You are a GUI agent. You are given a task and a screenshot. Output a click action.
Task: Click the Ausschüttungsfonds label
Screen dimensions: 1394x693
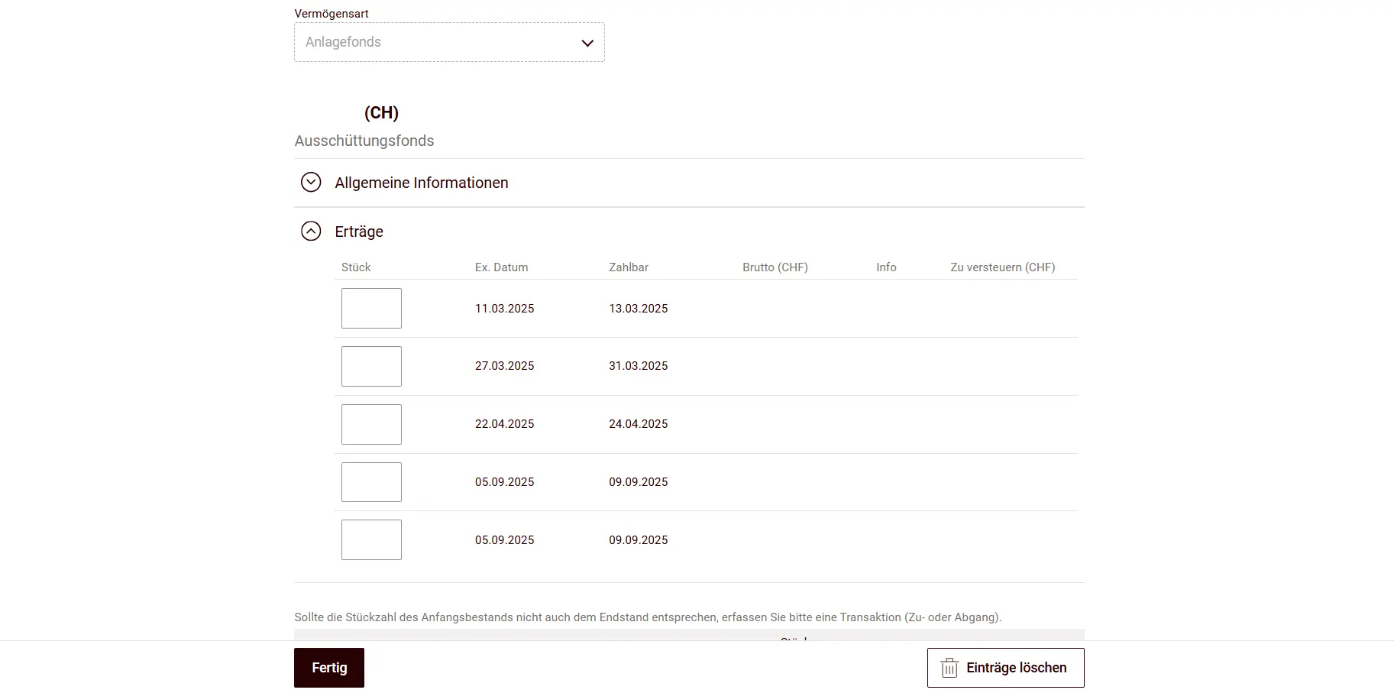pyautogui.click(x=364, y=141)
